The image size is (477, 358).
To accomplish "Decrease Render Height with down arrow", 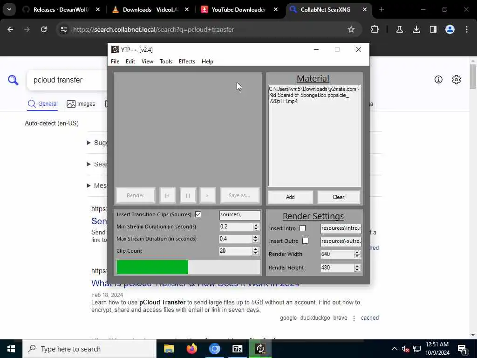I will point(357,270).
